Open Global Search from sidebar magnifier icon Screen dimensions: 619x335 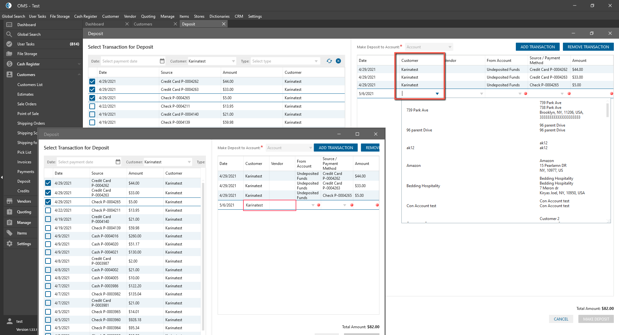click(x=9, y=34)
